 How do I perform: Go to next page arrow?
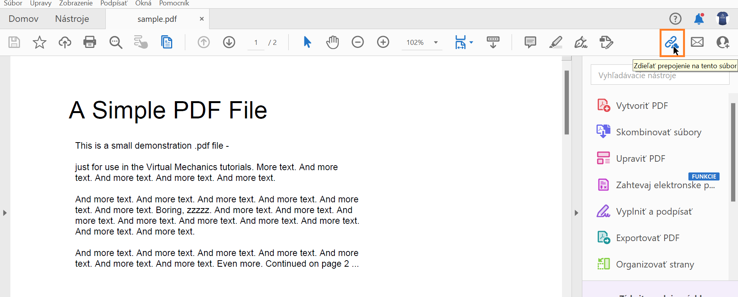coord(229,42)
